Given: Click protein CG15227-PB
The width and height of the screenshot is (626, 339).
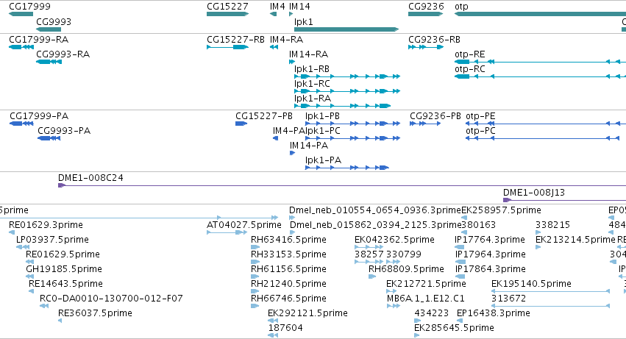Looking at the screenshot, I should (264, 116).
